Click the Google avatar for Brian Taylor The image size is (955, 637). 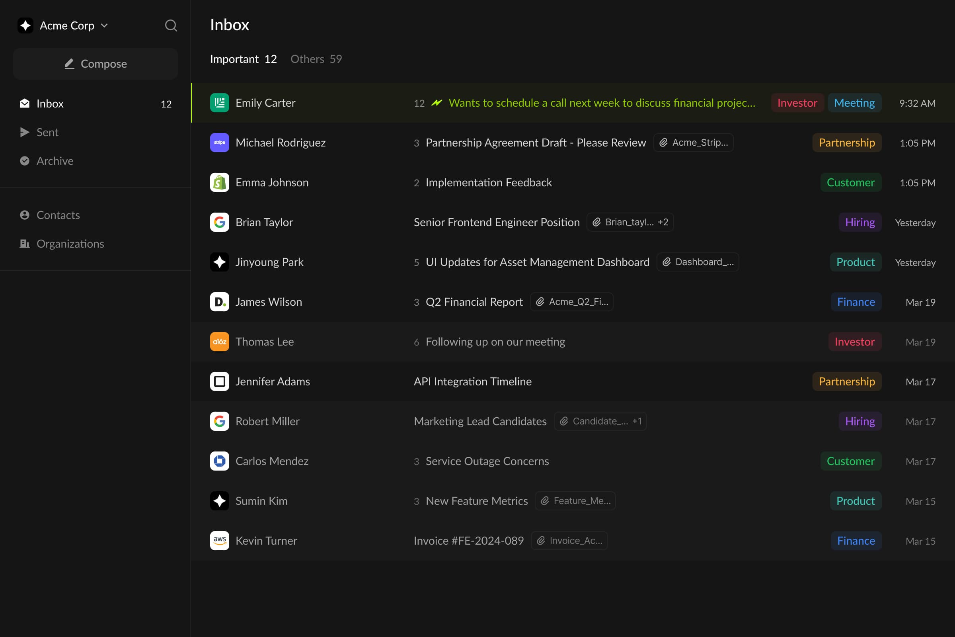pyautogui.click(x=220, y=222)
